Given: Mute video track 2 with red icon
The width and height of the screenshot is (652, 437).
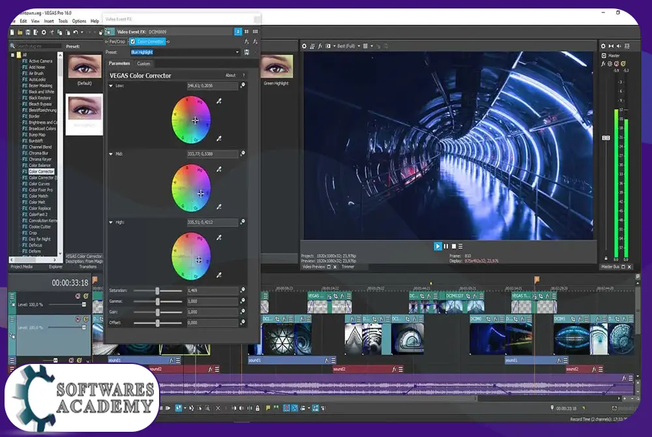Looking at the screenshot, I should [78, 319].
